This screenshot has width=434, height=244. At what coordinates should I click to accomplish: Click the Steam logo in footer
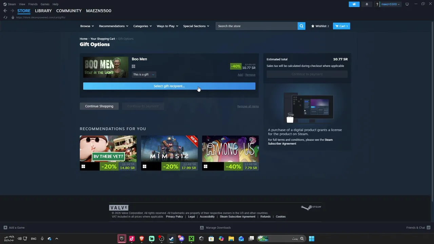tap(311, 207)
